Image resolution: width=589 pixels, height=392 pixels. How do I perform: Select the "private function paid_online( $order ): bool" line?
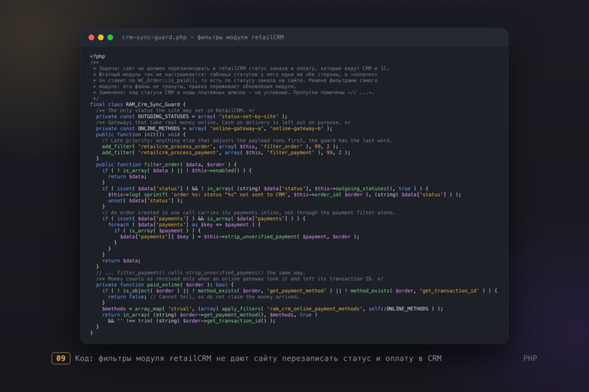pyautogui.click(x=165, y=284)
